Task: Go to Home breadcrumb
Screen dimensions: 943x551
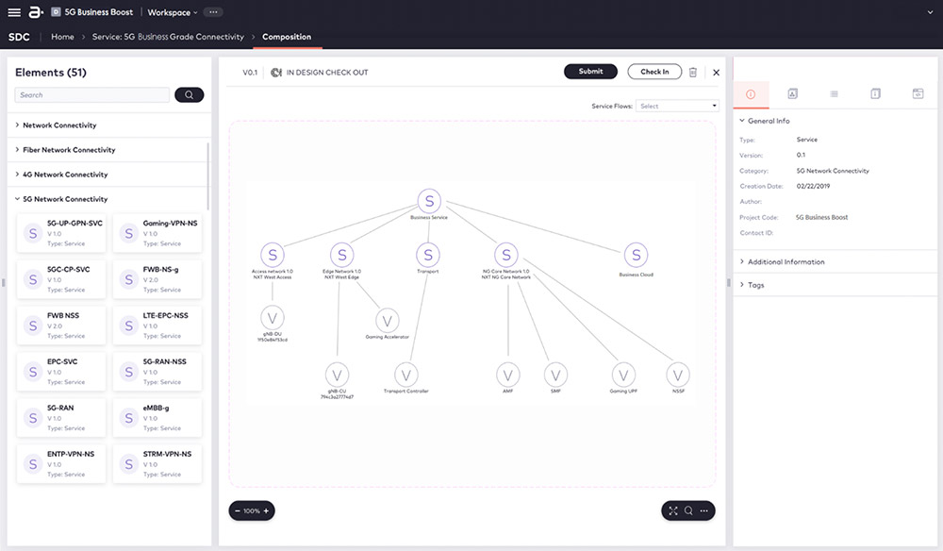Action: pyautogui.click(x=62, y=37)
